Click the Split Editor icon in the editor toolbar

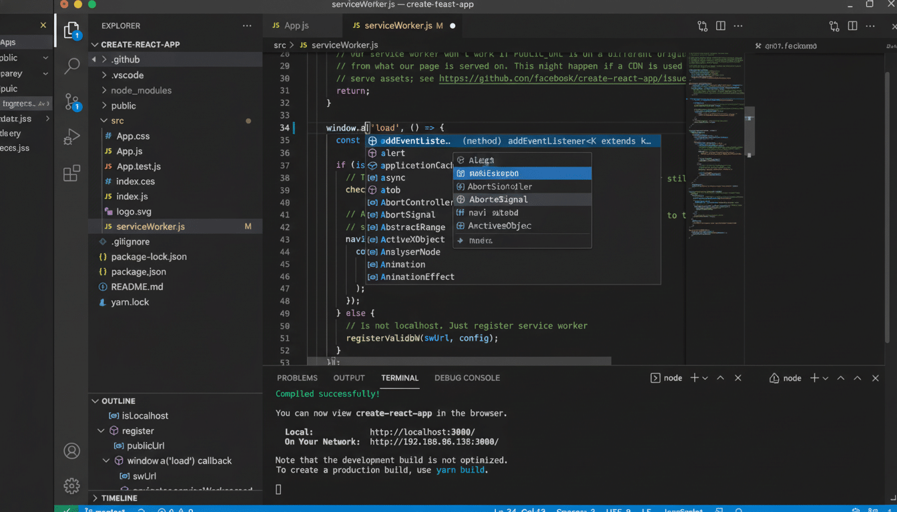click(720, 25)
